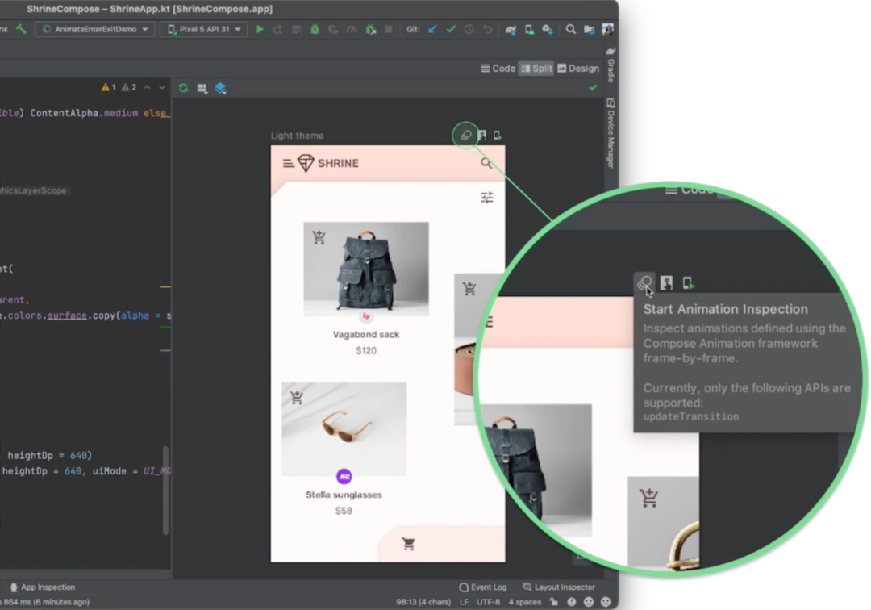Deploy Light theme preview to device
Screen dimensions: 871x610
point(497,135)
